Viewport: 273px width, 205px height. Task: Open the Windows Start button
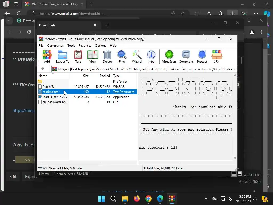pos(101,199)
